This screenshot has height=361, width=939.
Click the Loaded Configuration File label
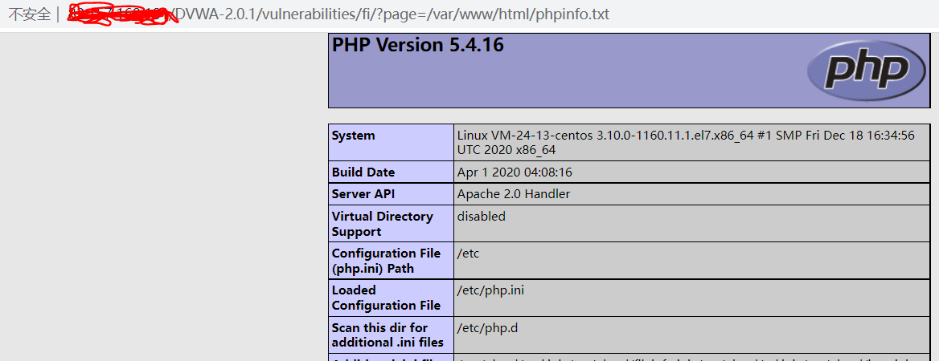tap(386, 298)
